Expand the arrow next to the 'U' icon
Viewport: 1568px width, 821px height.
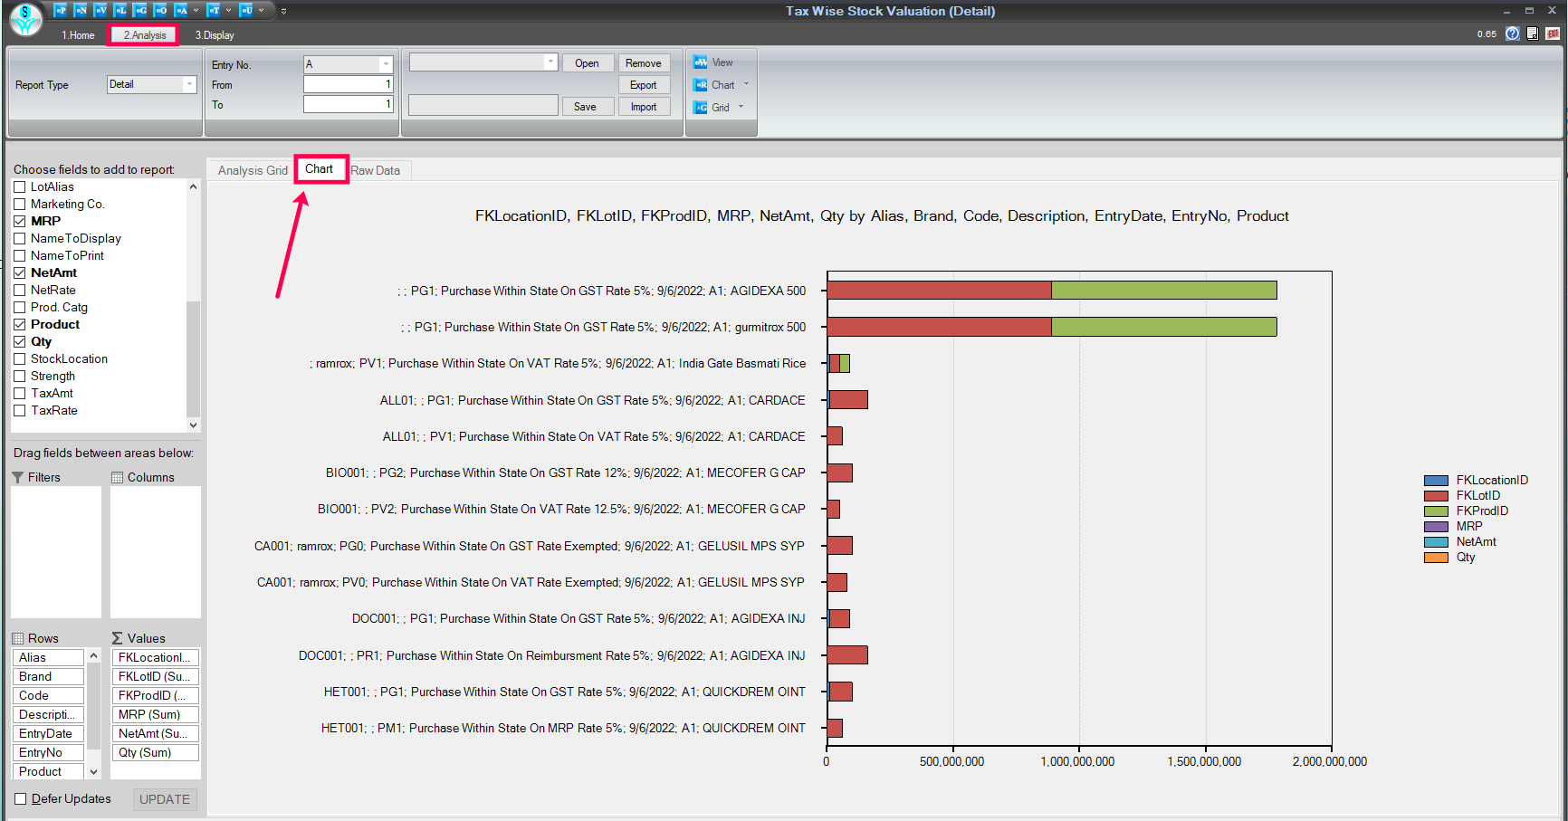pos(261,10)
